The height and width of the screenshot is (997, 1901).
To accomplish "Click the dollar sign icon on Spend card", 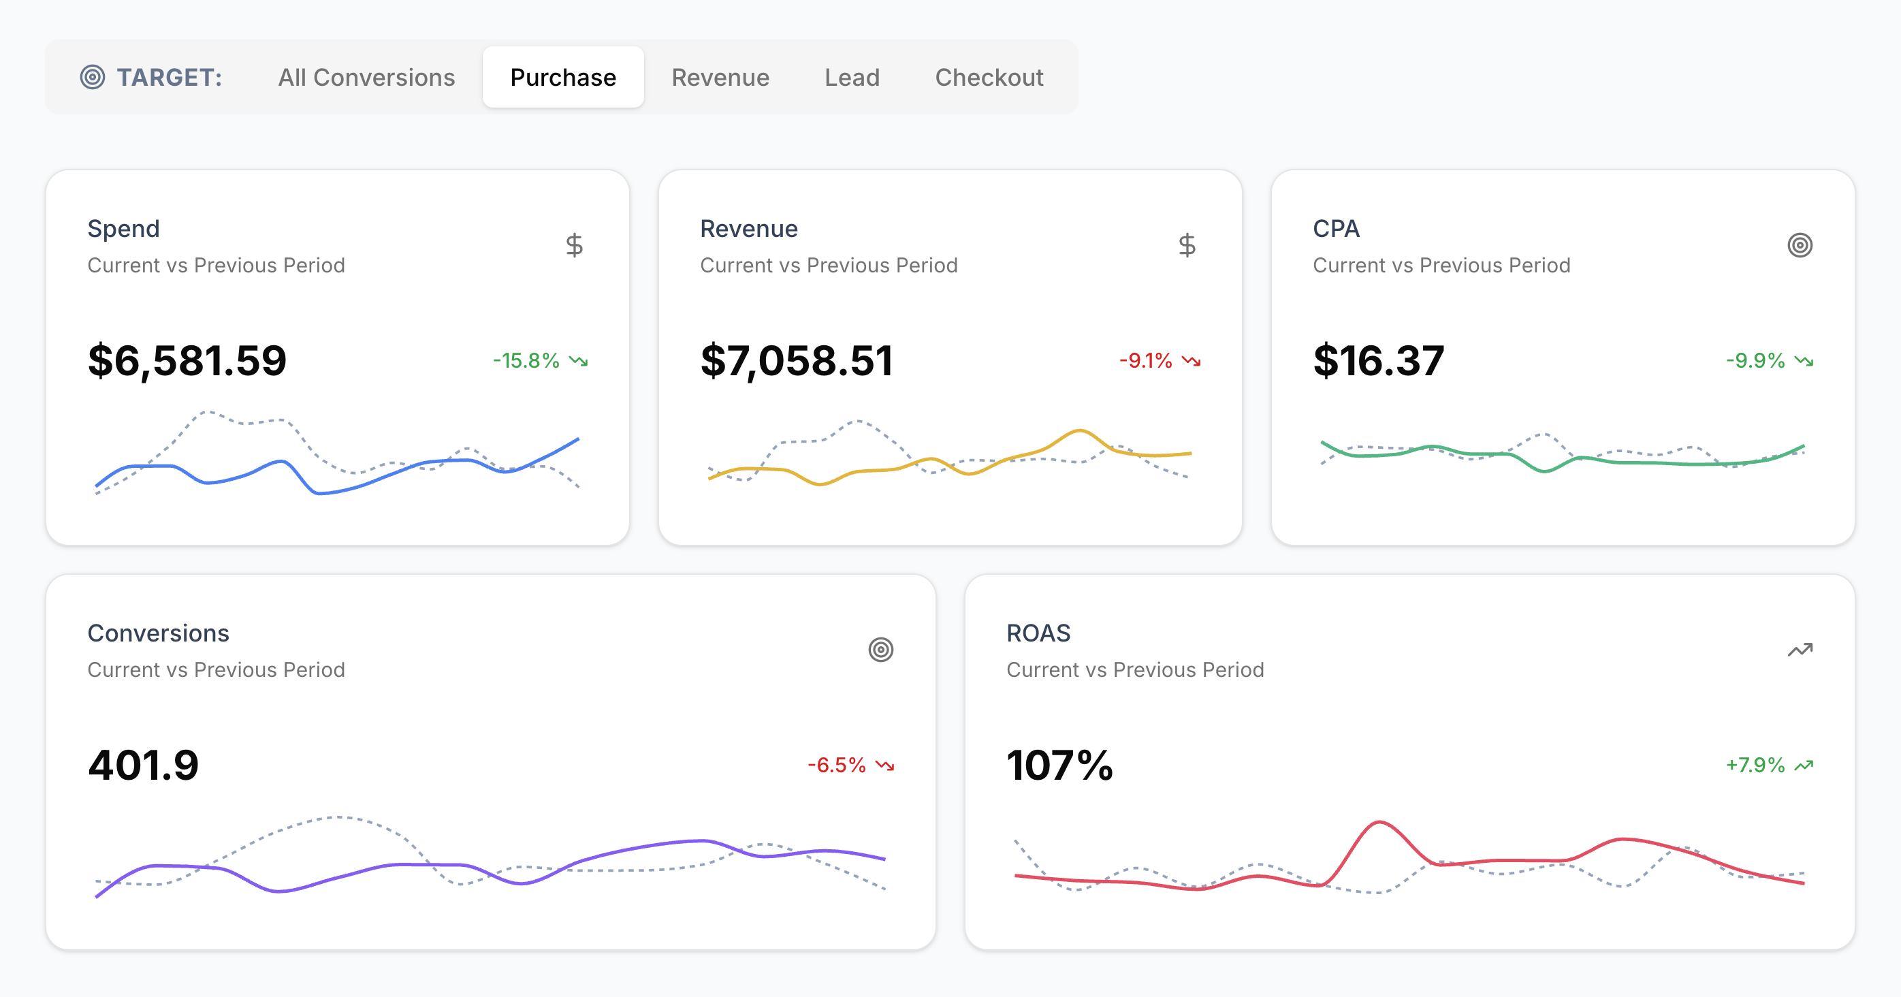I will coord(575,246).
